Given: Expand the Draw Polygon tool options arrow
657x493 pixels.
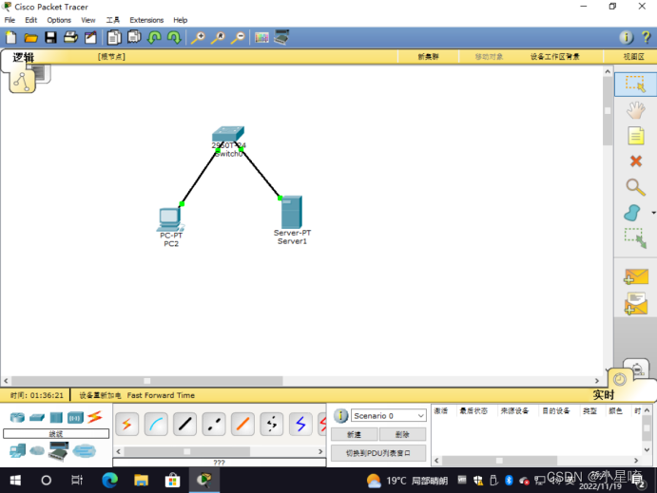Looking at the screenshot, I should point(653,213).
